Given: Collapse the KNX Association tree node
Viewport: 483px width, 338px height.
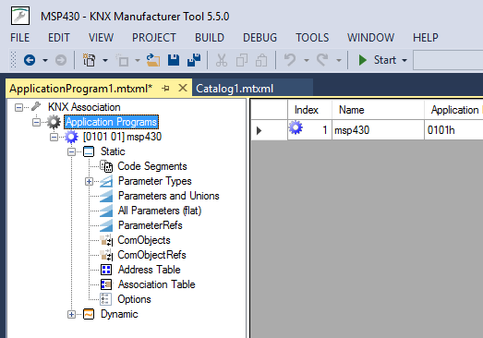Looking at the screenshot, I should [x=18, y=107].
